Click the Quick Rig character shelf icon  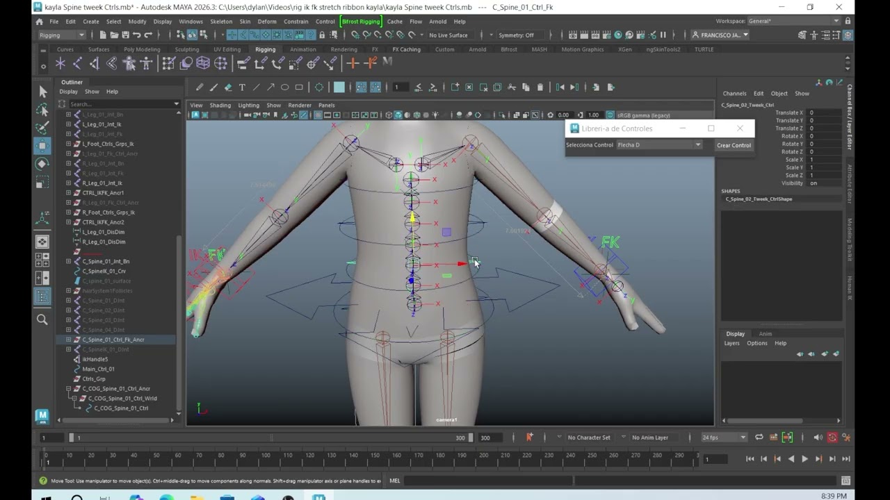pos(129,64)
